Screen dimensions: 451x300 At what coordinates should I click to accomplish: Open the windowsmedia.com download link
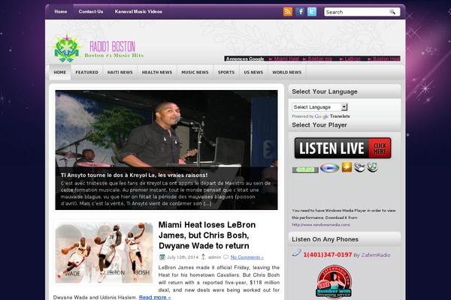321,225
